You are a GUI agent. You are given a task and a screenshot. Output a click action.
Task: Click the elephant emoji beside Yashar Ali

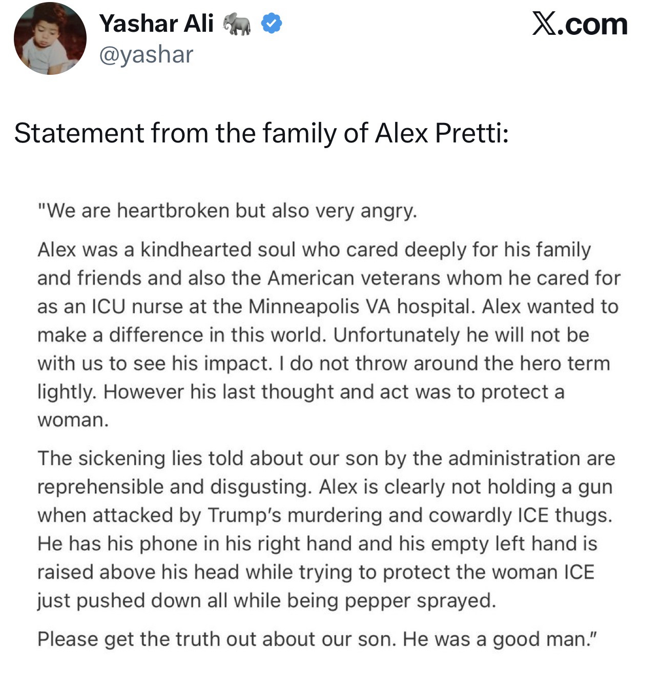[237, 24]
